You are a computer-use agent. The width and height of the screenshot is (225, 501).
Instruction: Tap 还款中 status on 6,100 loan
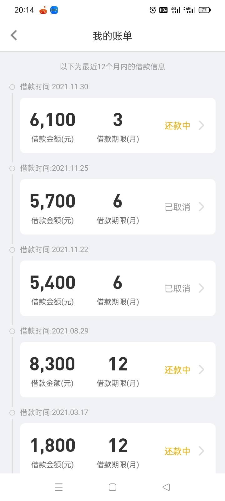coord(177,126)
